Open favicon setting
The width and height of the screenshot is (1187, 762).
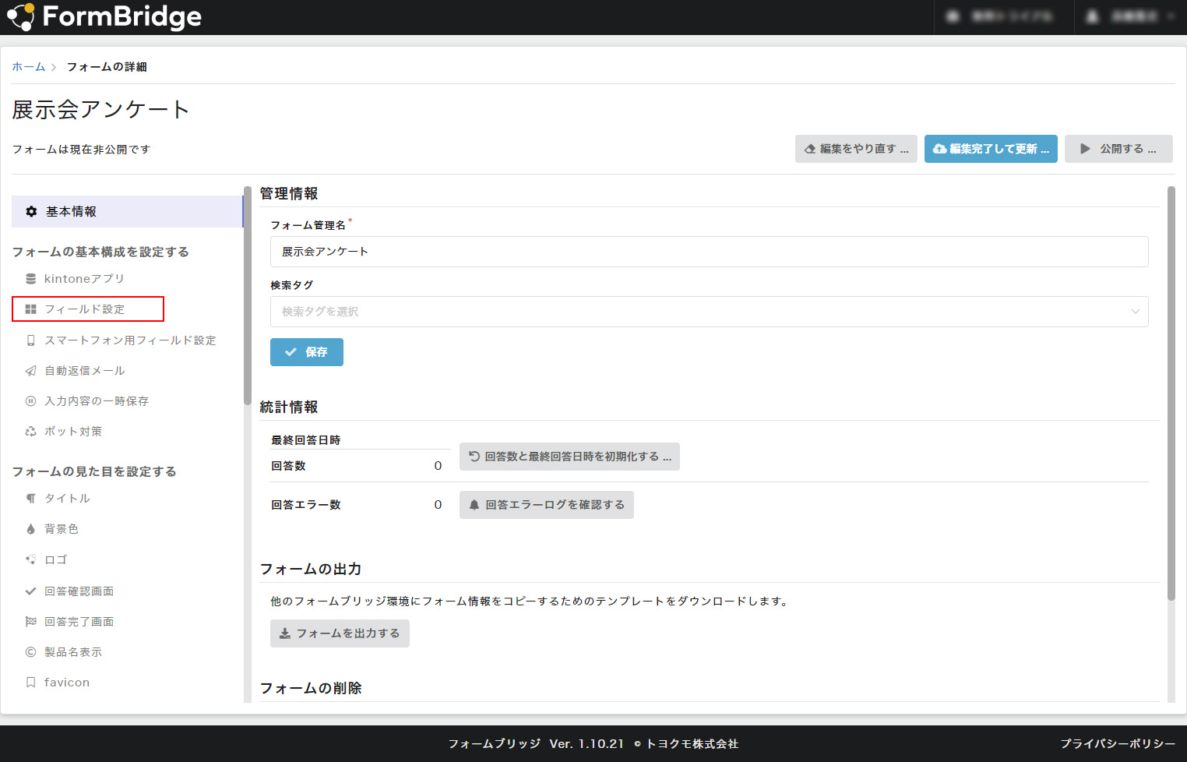[x=67, y=683]
